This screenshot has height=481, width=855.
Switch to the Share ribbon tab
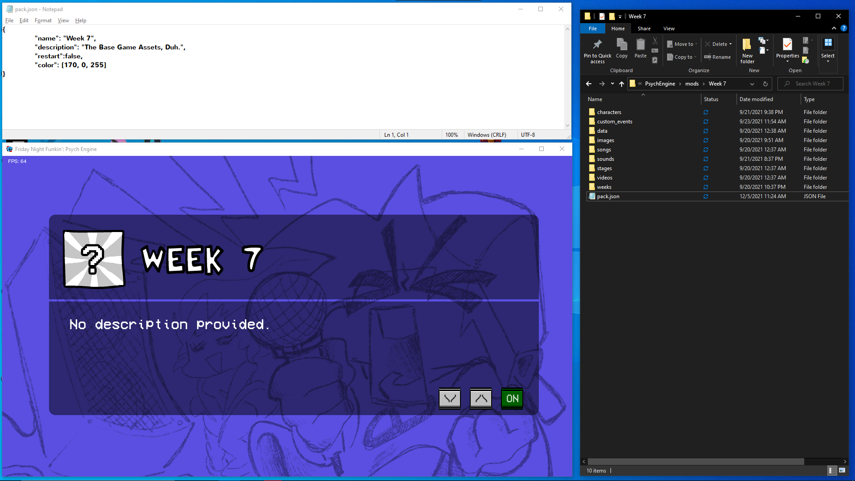point(643,28)
